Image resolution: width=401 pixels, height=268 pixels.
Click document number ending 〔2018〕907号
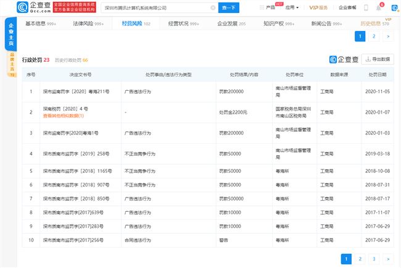point(76,185)
